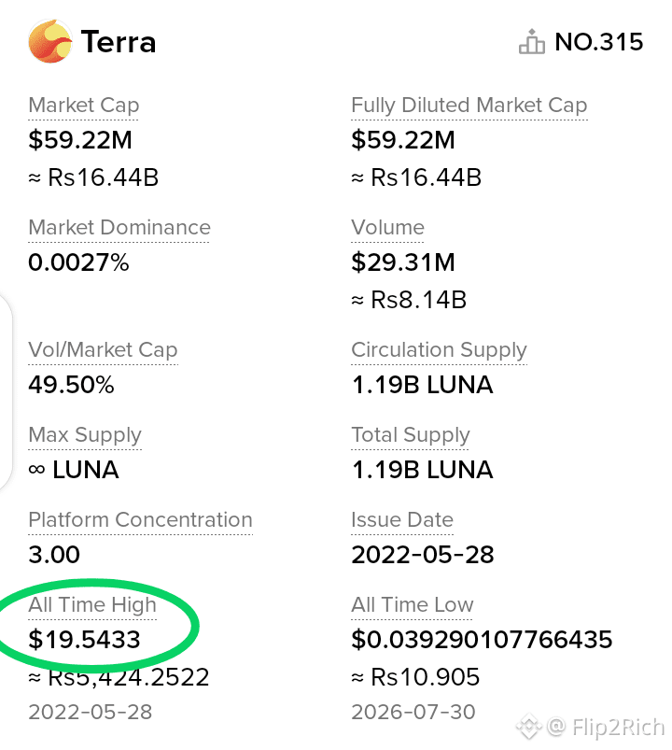The width and height of the screenshot is (672, 750).
Task: Tap the Total Supply label
Action: tap(411, 435)
